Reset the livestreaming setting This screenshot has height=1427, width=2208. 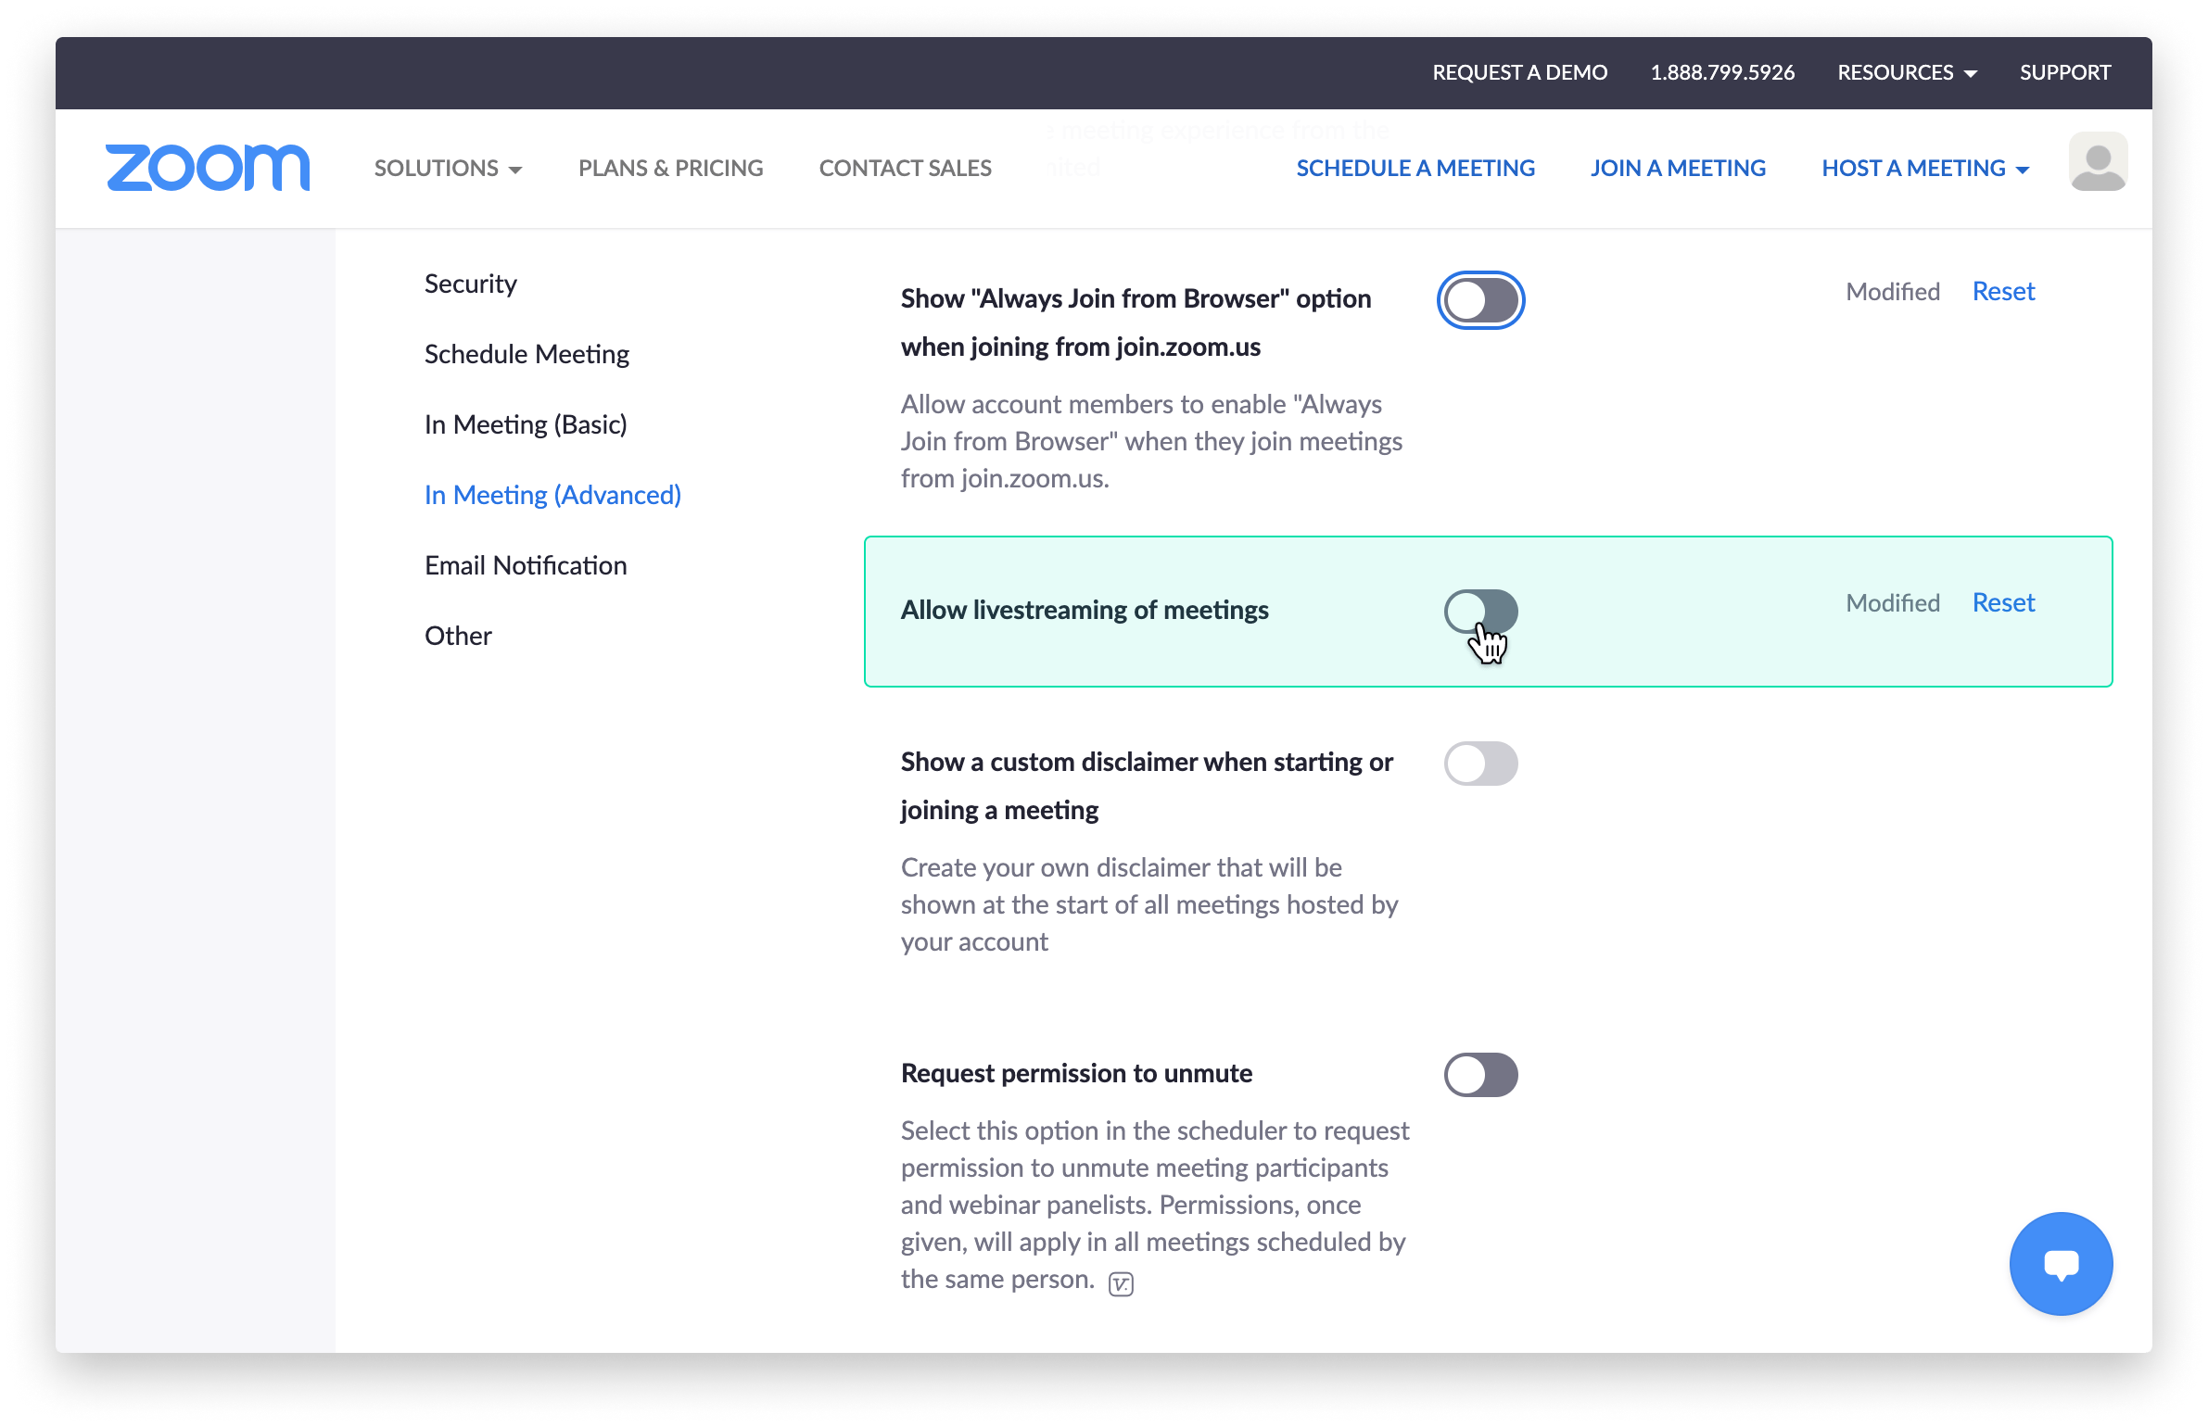click(2003, 602)
